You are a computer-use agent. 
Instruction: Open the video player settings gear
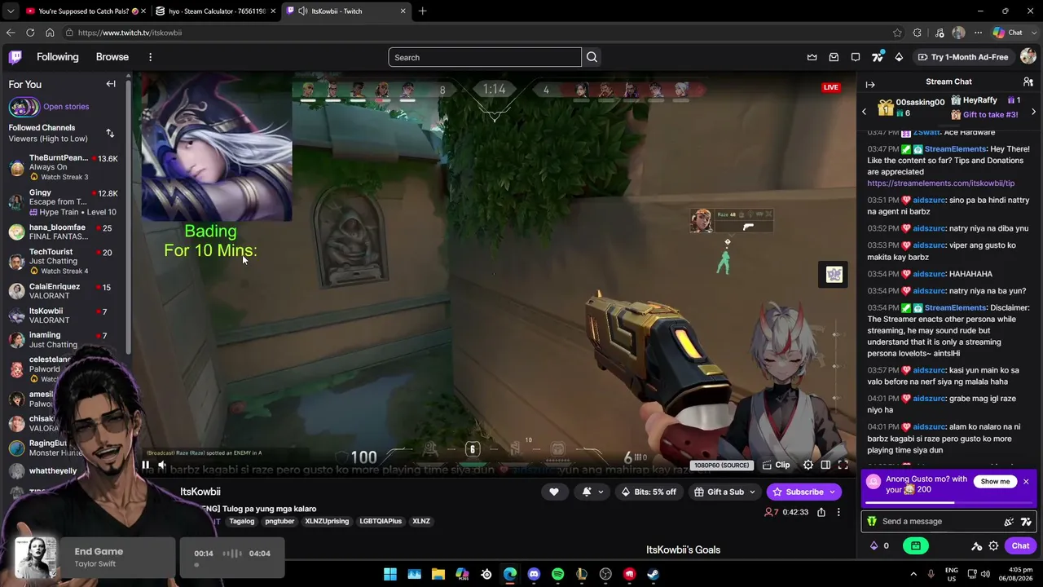click(808, 465)
